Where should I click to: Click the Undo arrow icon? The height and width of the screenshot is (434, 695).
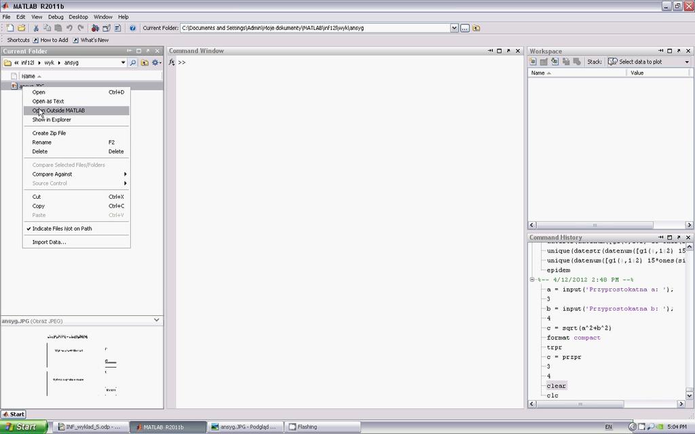coord(69,28)
